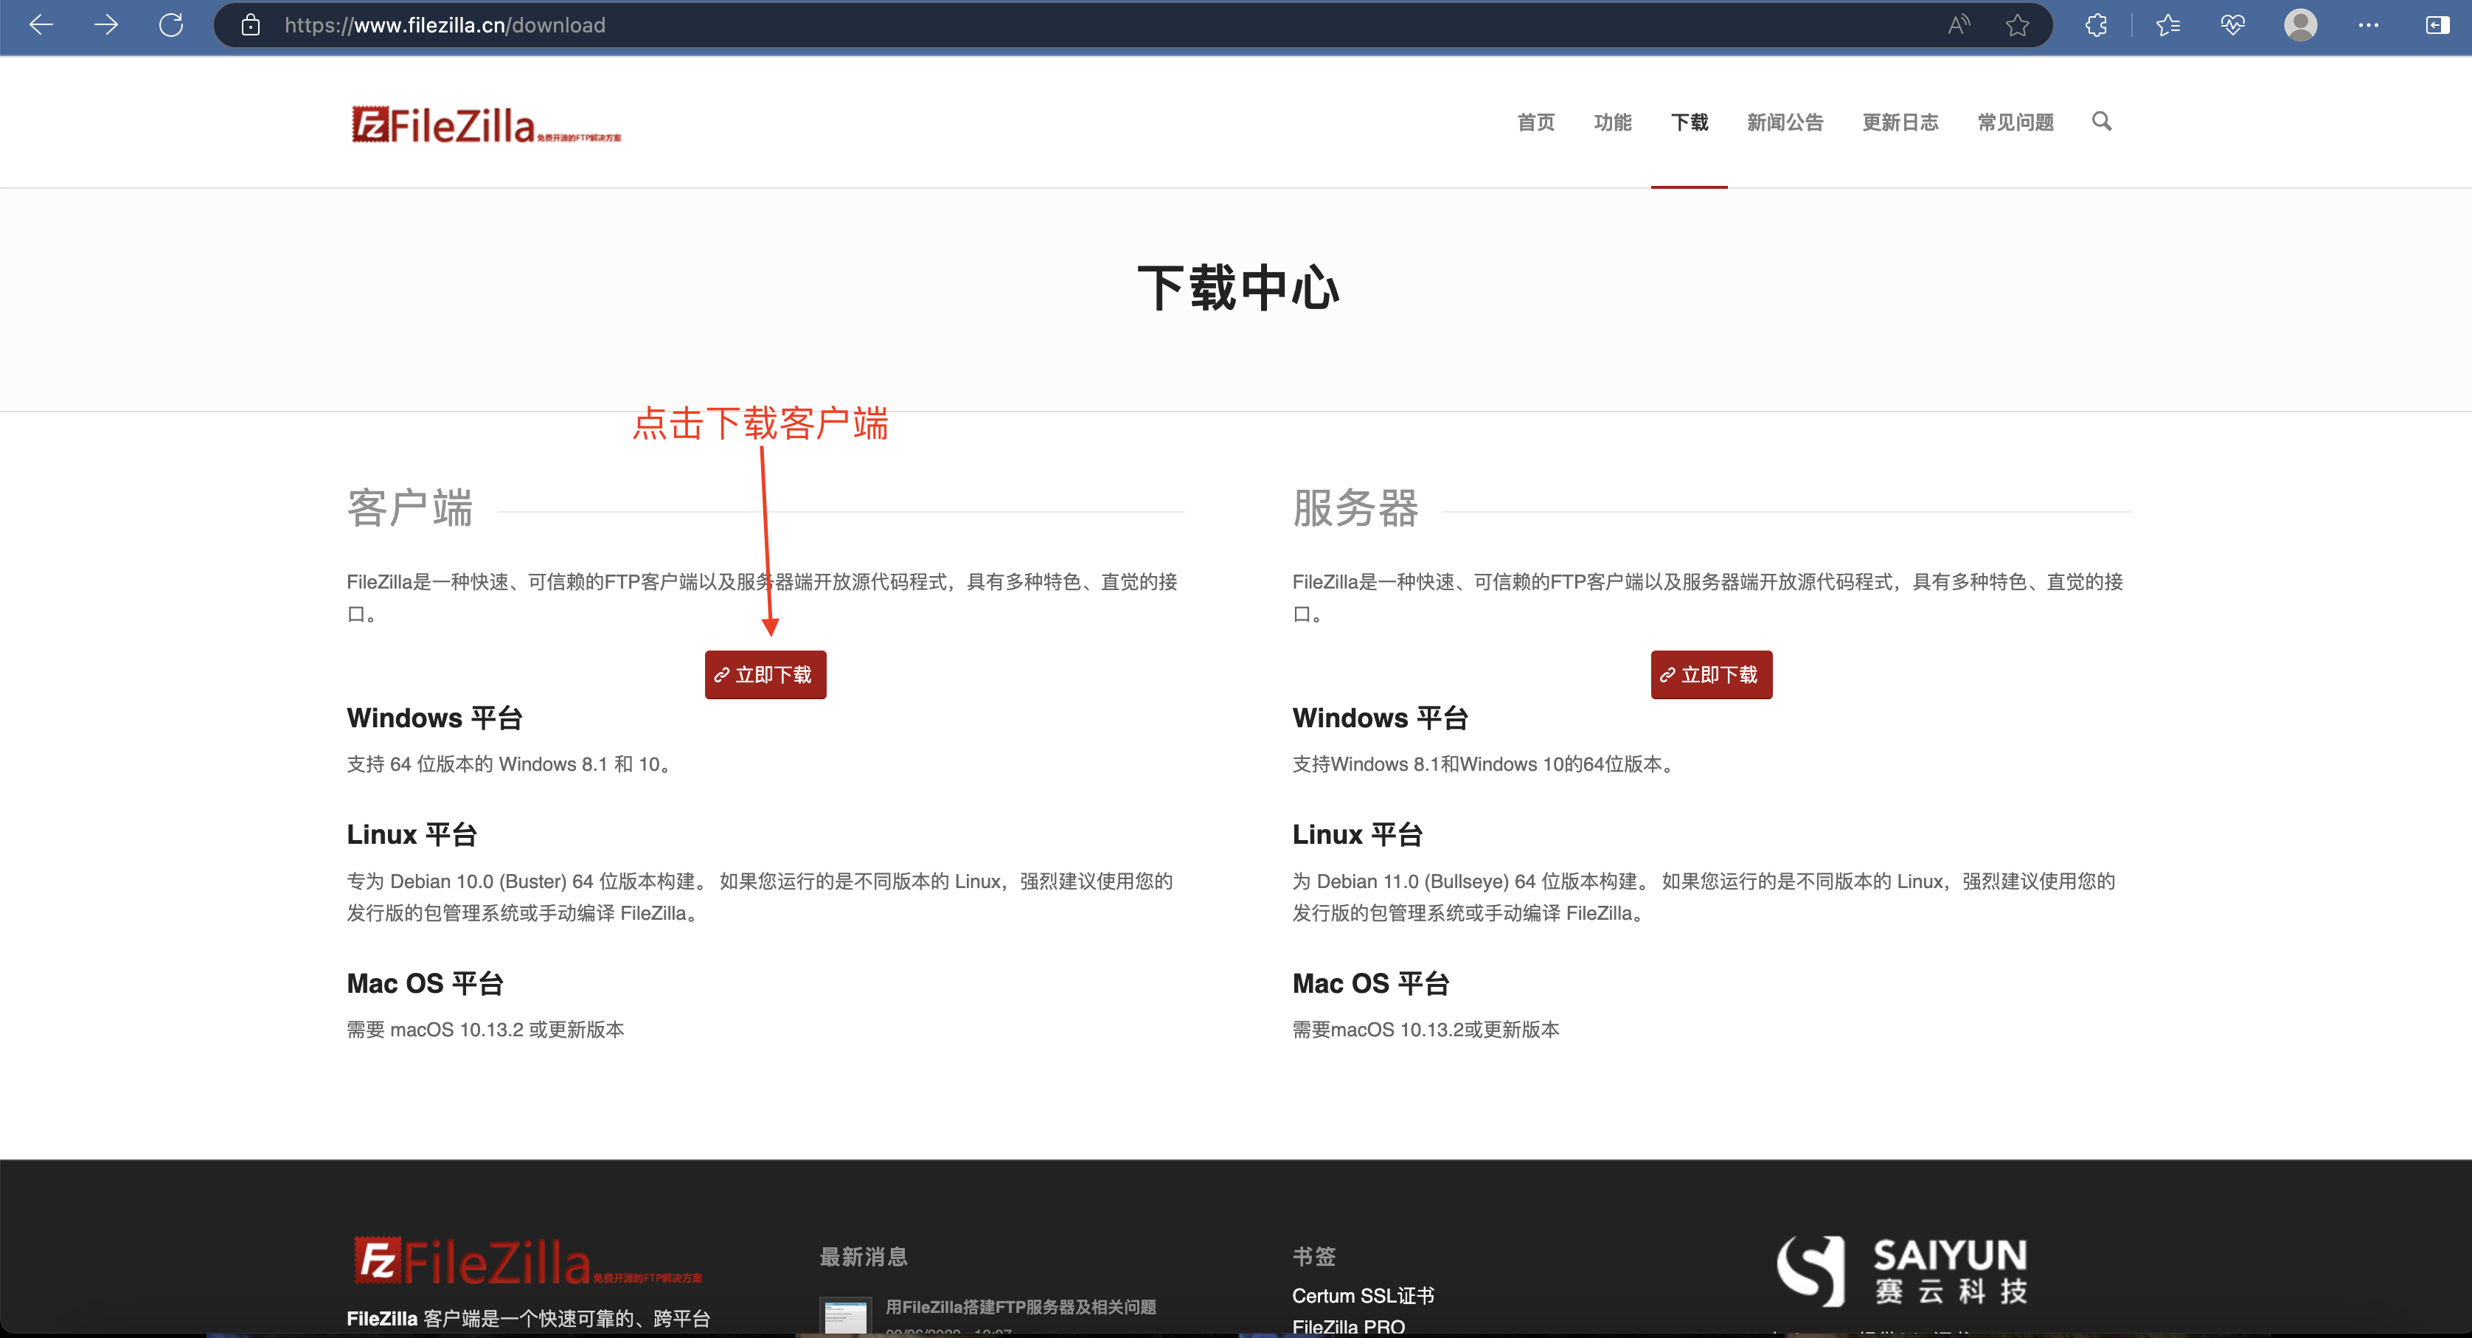The width and height of the screenshot is (2472, 1338).
Task: Select the 下载 navigation item
Action: (x=1689, y=122)
